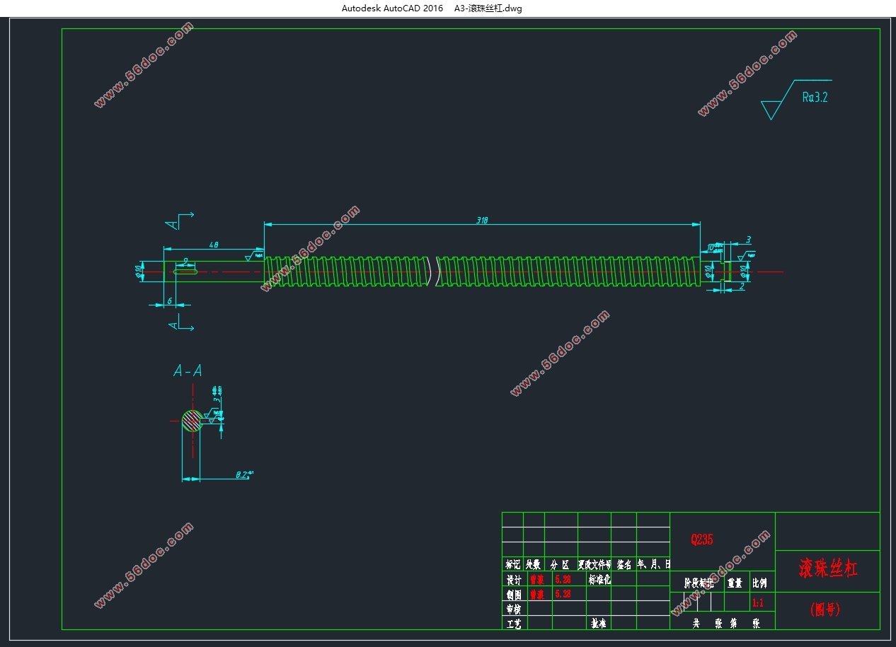This screenshot has height=647, width=896.
Task: Click the Q235 material text
Action: tap(702, 540)
